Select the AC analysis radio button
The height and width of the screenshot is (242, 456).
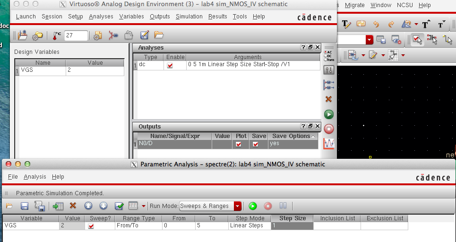coord(326,52)
